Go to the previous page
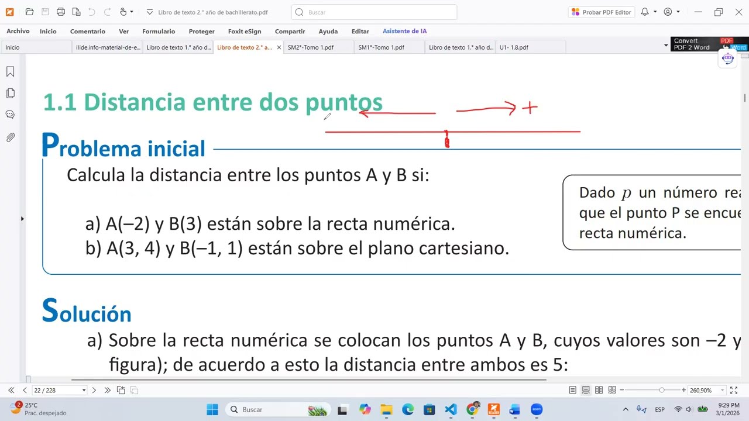Image resolution: width=749 pixels, height=421 pixels. tap(25, 390)
